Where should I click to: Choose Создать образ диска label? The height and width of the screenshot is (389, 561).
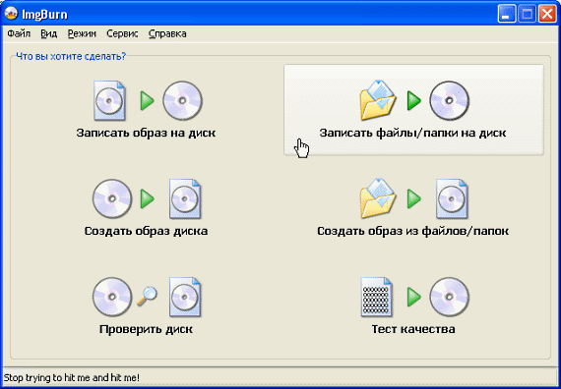[146, 231]
